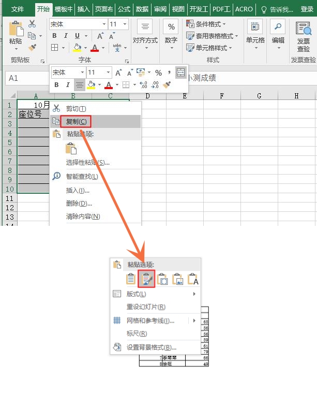Expand the 网格和参考线 submenu arrow

194,321
